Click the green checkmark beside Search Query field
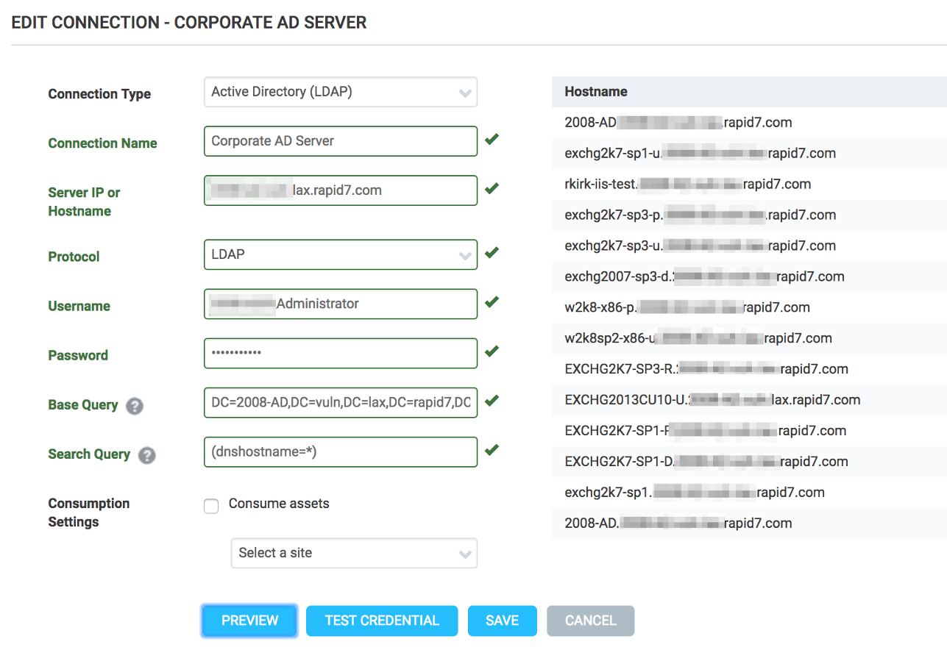This screenshot has height=661, width=947. (x=492, y=449)
